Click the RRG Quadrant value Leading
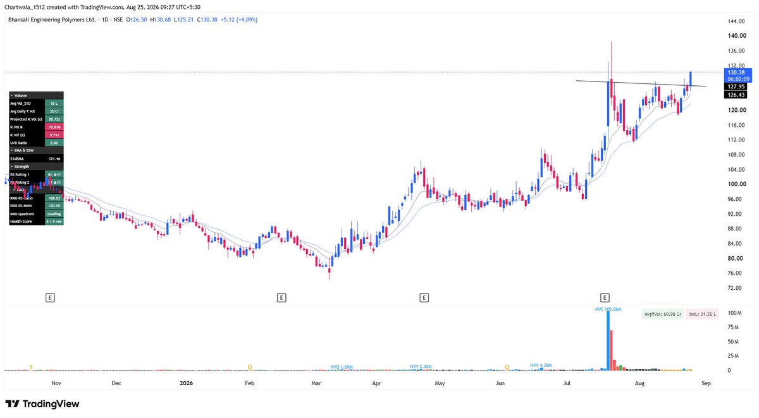The height and width of the screenshot is (418, 759). pyautogui.click(x=54, y=213)
